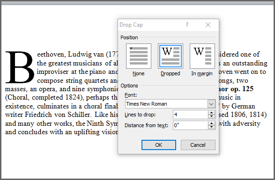Choose the Dropped position icon
Image resolution: width=275 pixels, height=180 pixels.
pyautogui.click(x=171, y=56)
